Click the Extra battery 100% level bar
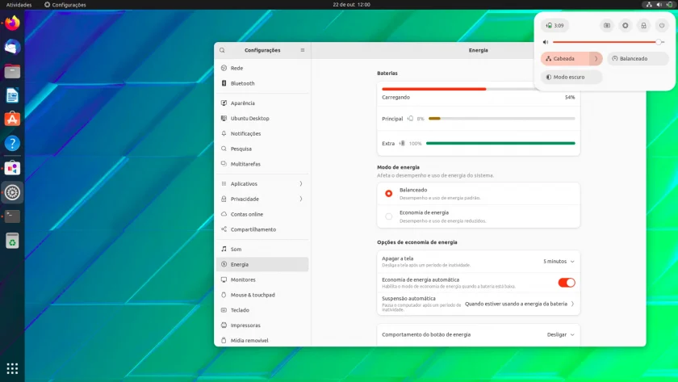This screenshot has height=382, width=678. 500,143
